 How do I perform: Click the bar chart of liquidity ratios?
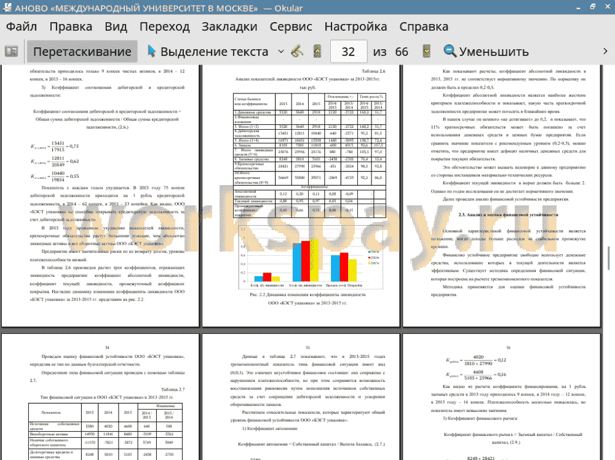click(311, 257)
